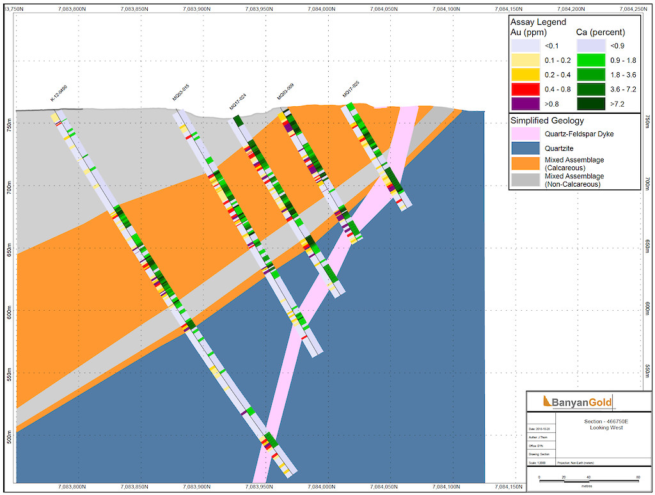Choose the darkest green >7.2 Ca swatch
This screenshot has width=655, height=495.
tap(591, 104)
